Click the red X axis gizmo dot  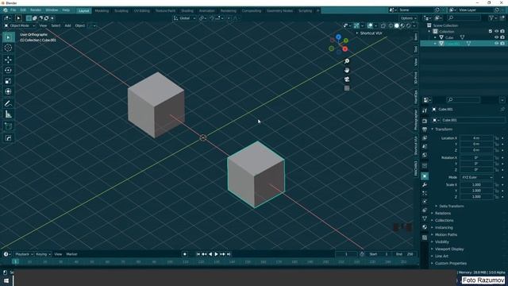[x=345, y=49]
